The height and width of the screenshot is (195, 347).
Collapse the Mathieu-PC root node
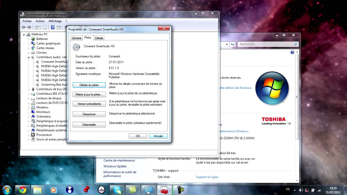(x=24, y=34)
